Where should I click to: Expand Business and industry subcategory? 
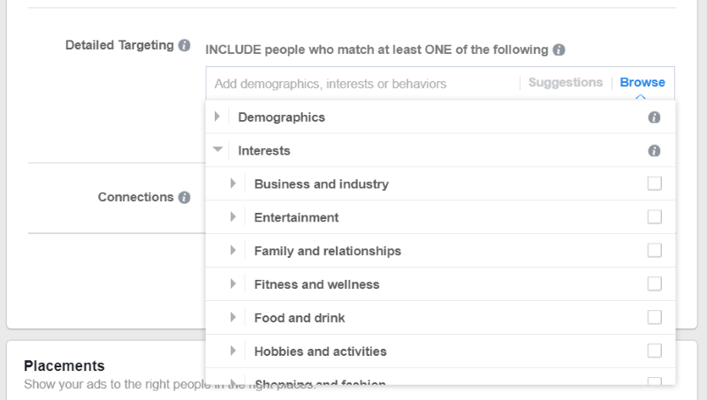tap(232, 184)
